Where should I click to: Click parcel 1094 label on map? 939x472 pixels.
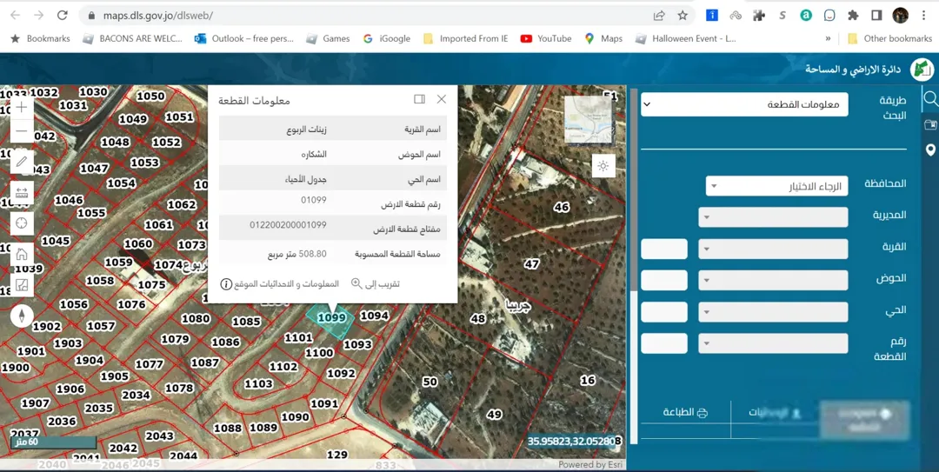(x=374, y=316)
